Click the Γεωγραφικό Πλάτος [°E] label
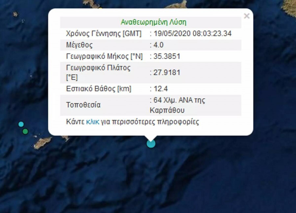The width and height of the screenshot is (296, 213). 98,73
